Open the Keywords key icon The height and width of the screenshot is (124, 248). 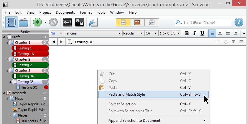pyautogui.click(x=67, y=22)
